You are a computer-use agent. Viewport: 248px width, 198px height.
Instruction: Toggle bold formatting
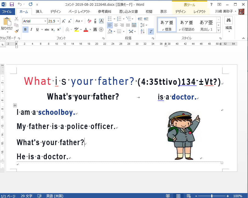coord(25,29)
